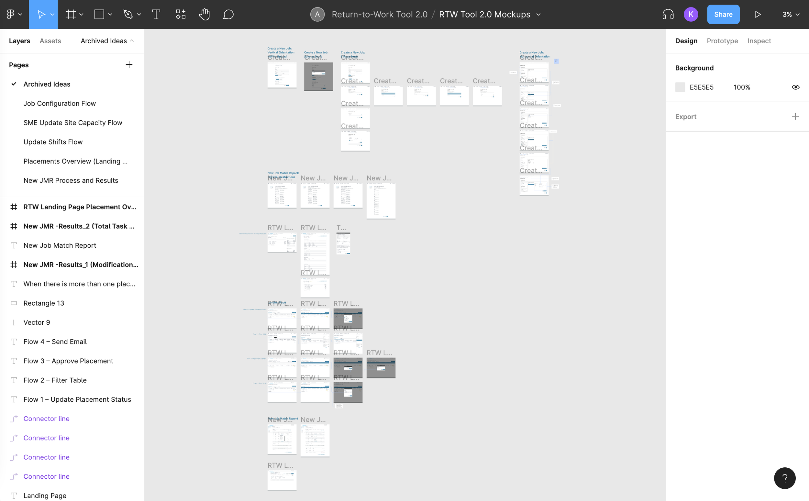Present prototype with play icon
The height and width of the screenshot is (501, 809).
click(x=758, y=14)
